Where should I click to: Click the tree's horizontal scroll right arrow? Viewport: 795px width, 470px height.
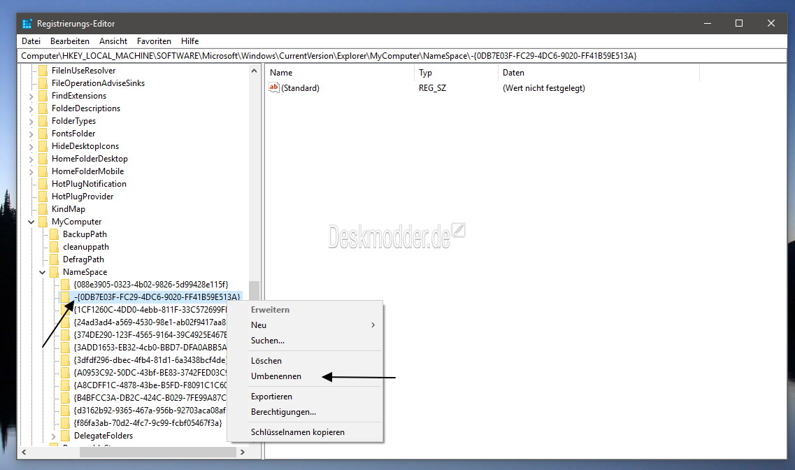tap(243, 453)
